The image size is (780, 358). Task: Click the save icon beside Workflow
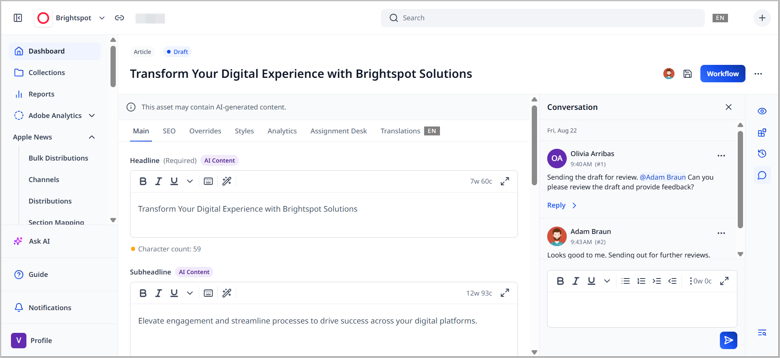tap(687, 74)
